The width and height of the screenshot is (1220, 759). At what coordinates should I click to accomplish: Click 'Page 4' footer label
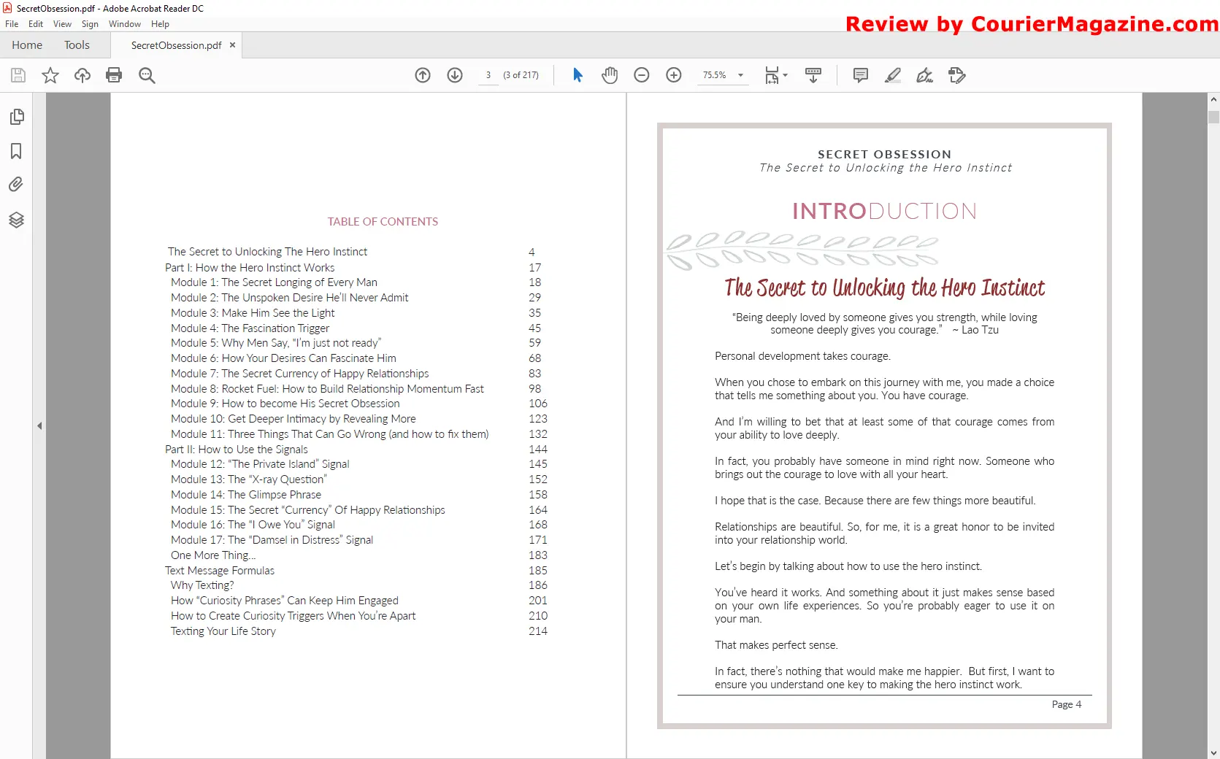[x=1067, y=704]
